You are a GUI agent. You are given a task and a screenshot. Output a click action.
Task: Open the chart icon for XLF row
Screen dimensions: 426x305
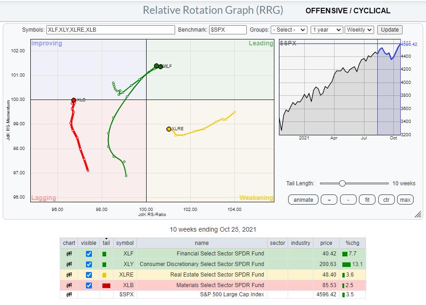69,253
